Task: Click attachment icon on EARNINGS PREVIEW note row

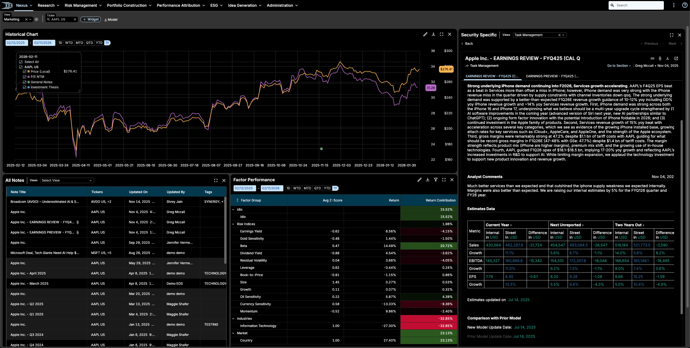Action: pos(78,232)
